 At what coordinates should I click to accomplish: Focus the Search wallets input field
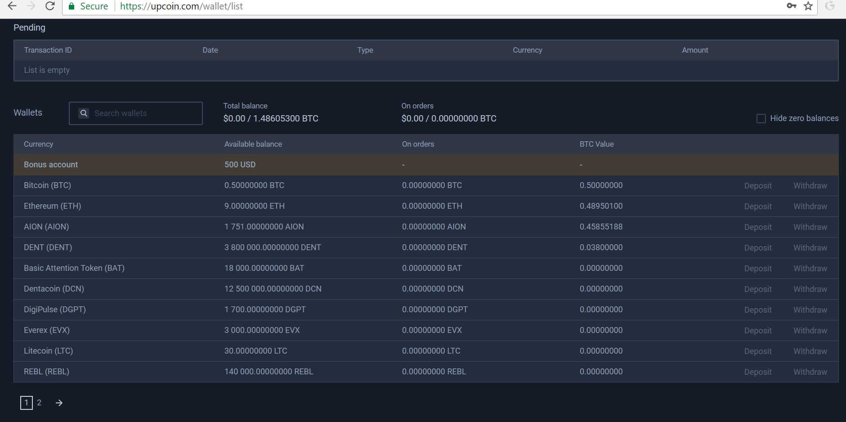tap(144, 113)
